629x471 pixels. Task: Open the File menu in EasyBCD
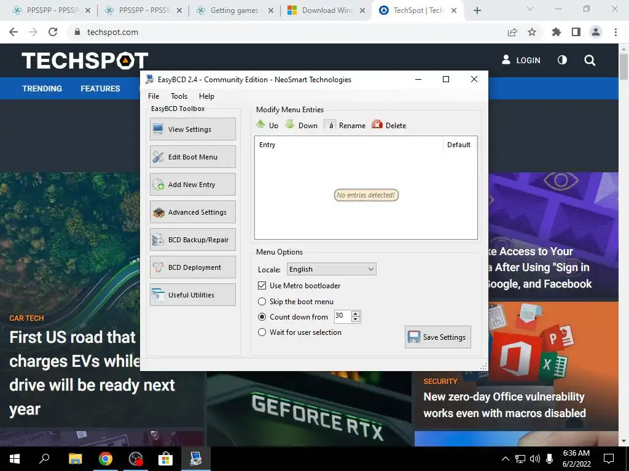pos(153,96)
